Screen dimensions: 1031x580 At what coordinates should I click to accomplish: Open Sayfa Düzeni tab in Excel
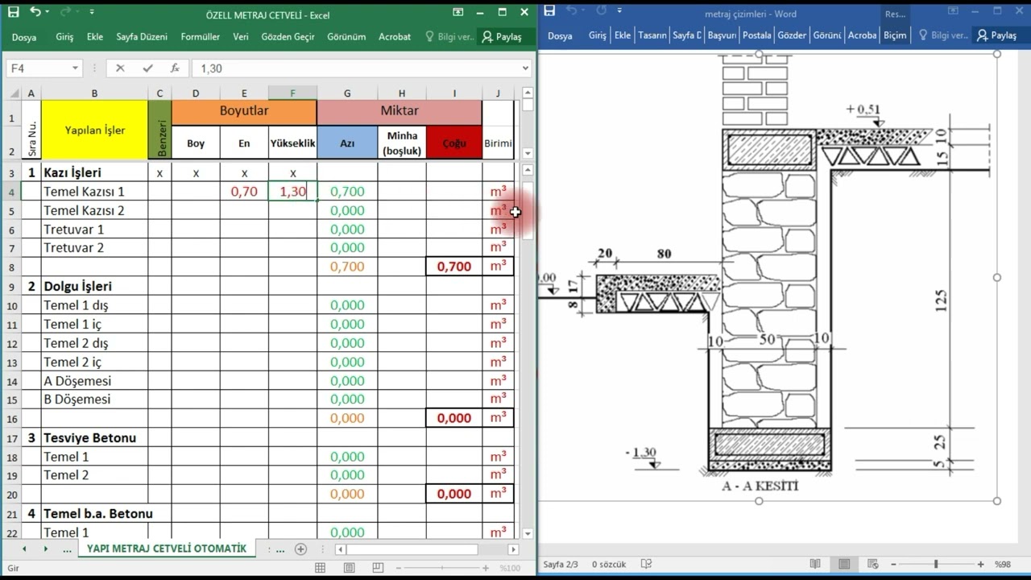click(x=142, y=37)
